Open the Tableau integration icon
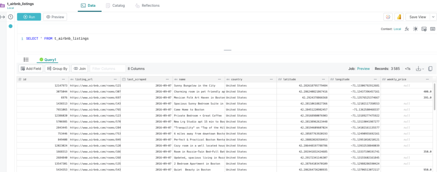This screenshot has width=437, height=172. coord(388,17)
